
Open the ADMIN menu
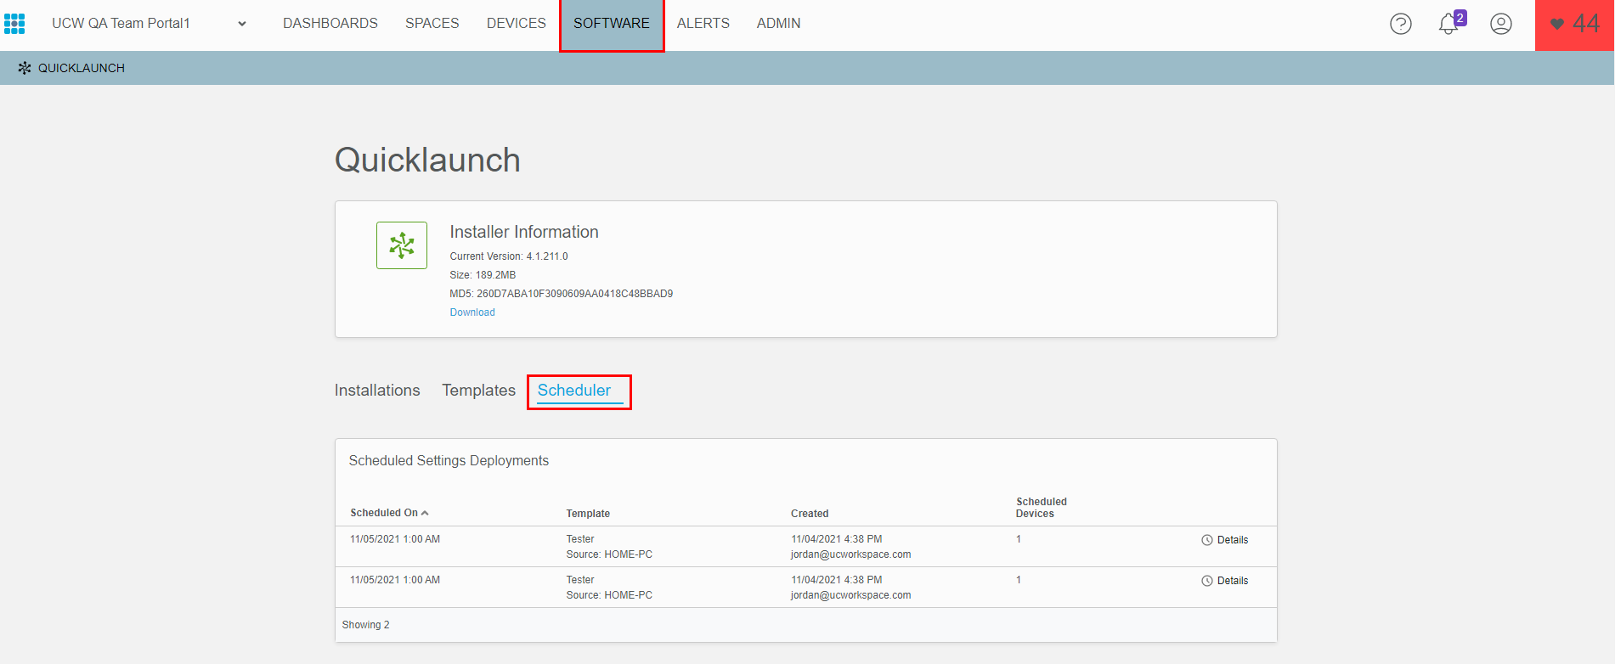[779, 24]
